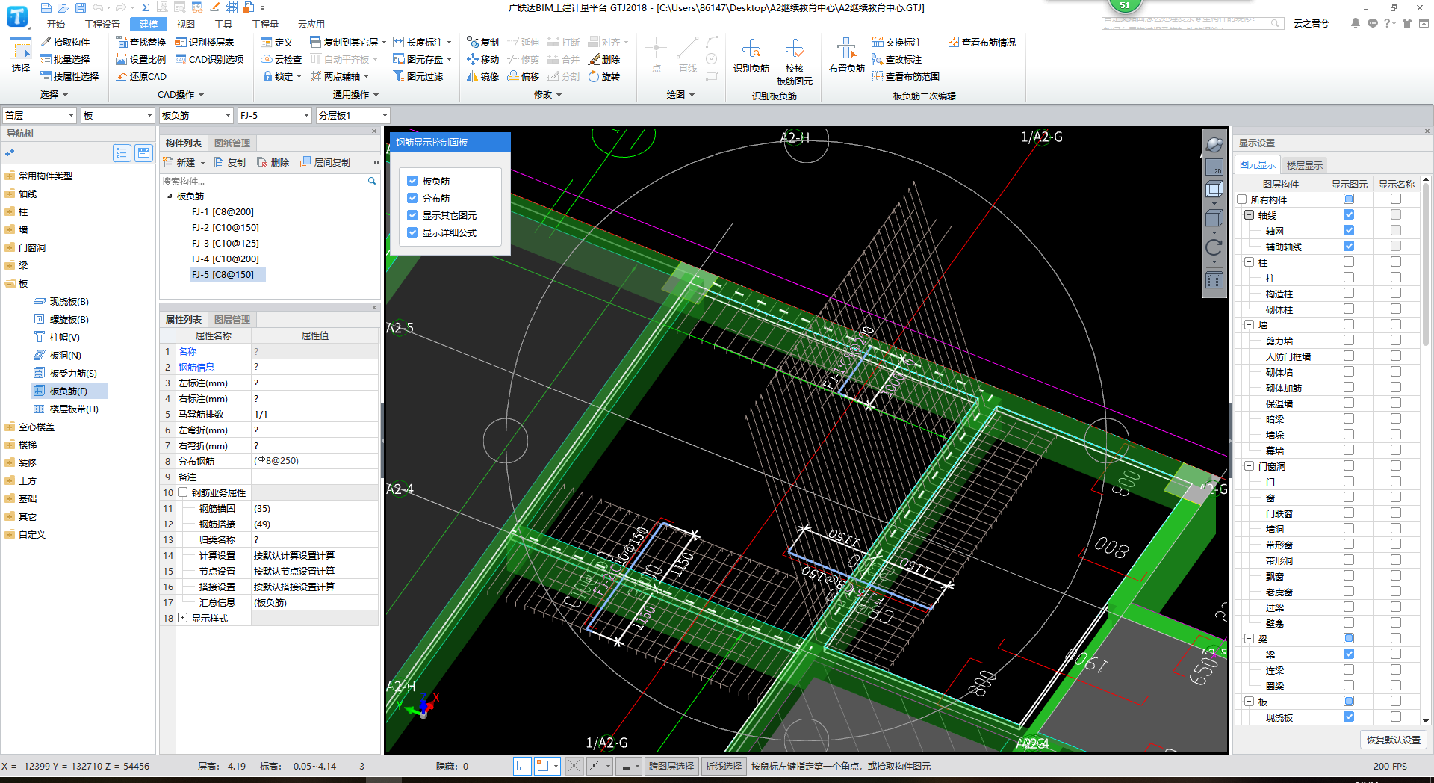Toggle 辅助轴线 display element checkbox
Image resolution: width=1434 pixels, height=783 pixels.
pos(1349,246)
